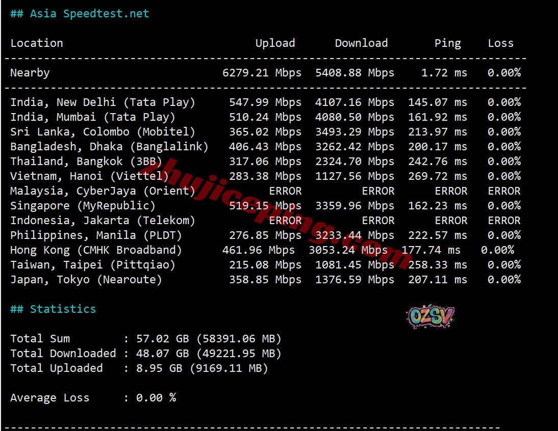
Task: Click the Average Loss line
Action: 93,398
